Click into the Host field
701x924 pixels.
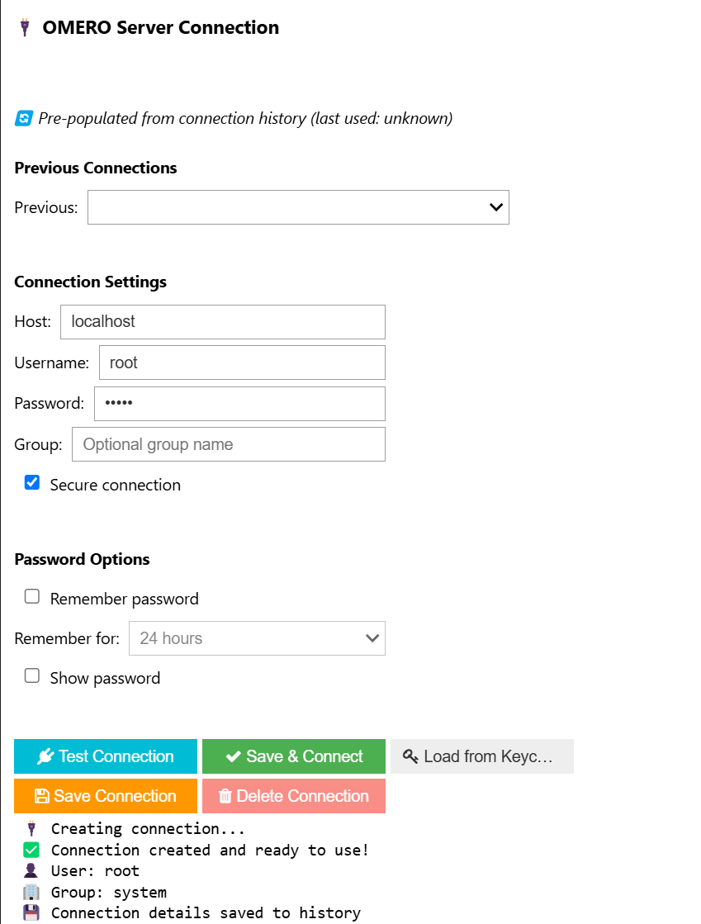click(222, 322)
